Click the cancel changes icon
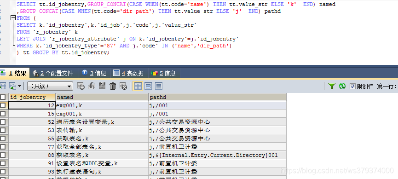Viewport: 398px width, 179px height. click(123, 86)
